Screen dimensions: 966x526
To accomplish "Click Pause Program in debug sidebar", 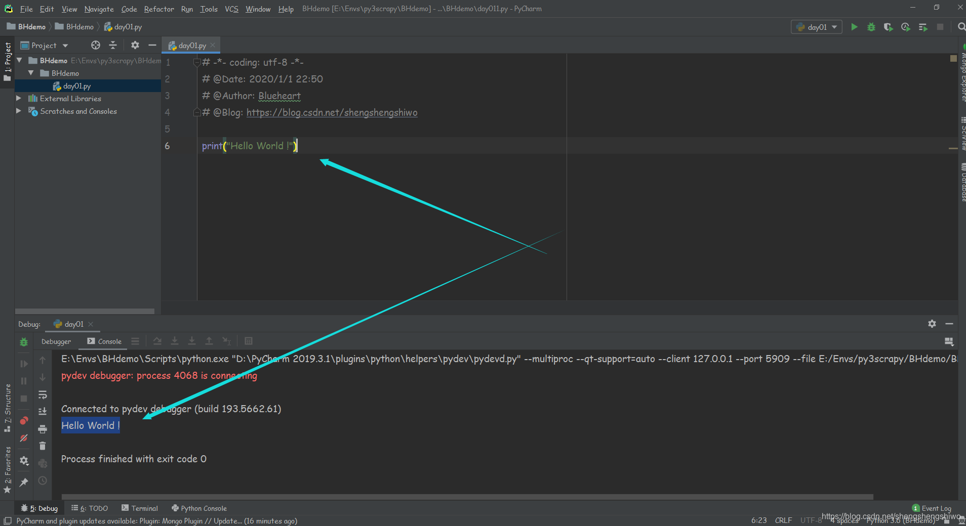I will pyautogui.click(x=24, y=381).
